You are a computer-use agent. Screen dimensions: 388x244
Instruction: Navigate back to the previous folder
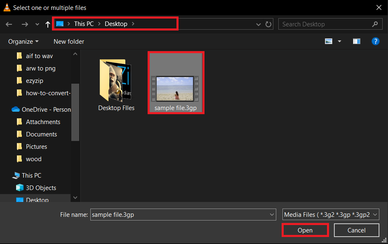tap(9, 24)
